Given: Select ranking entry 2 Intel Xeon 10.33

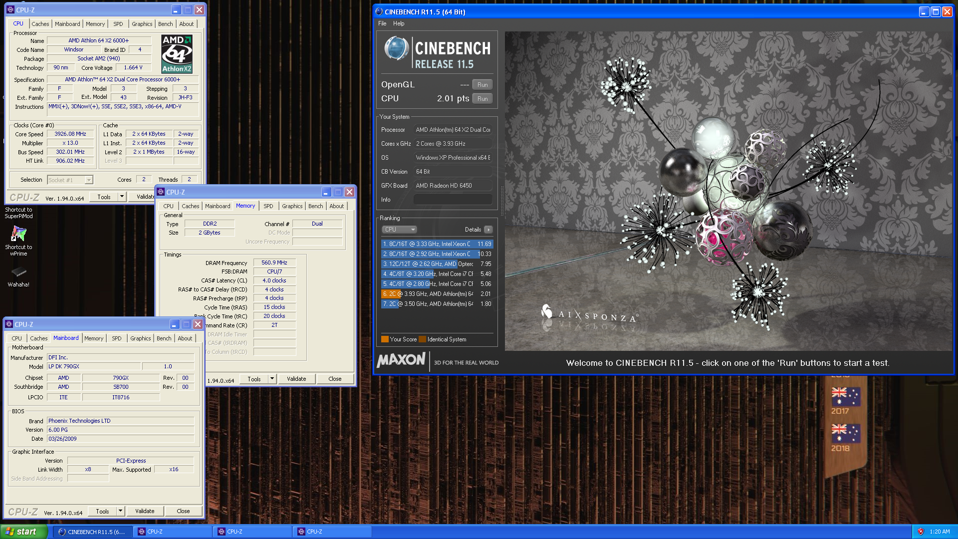Looking at the screenshot, I should [x=437, y=254].
